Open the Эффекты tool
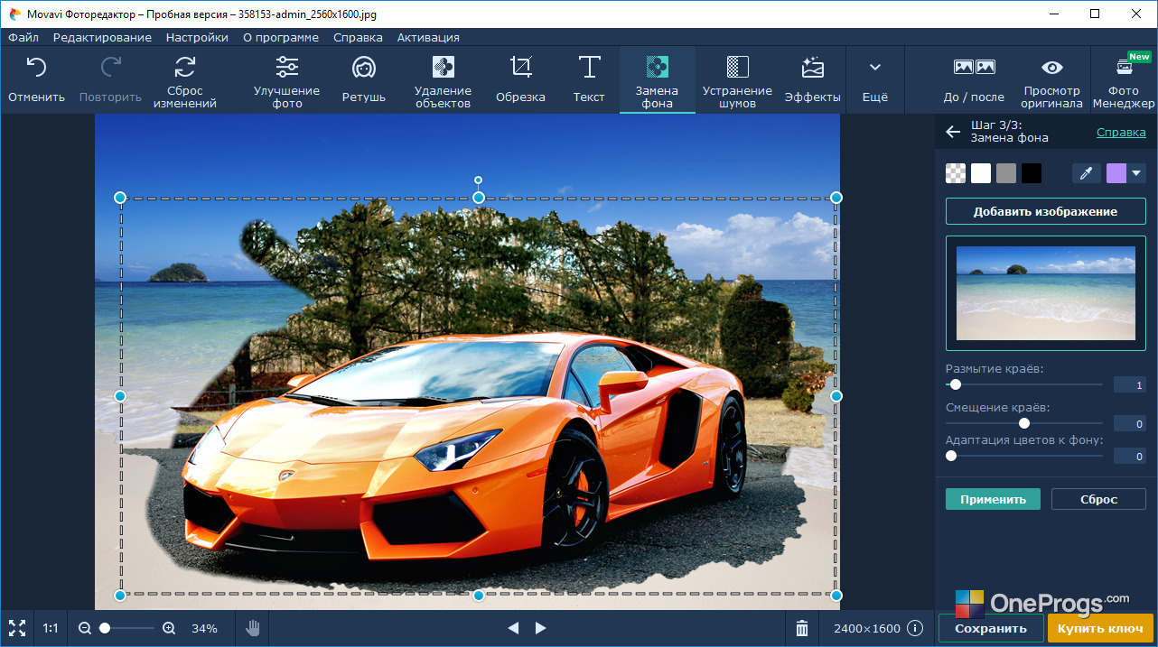1158x647 pixels. (x=812, y=79)
